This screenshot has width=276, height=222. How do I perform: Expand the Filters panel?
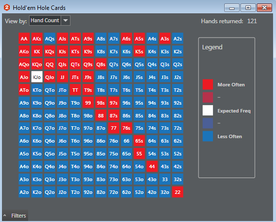[15, 216]
